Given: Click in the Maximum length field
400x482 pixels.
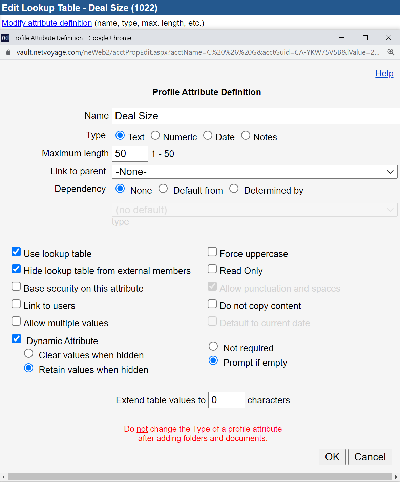Looking at the screenshot, I should tap(130, 153).
